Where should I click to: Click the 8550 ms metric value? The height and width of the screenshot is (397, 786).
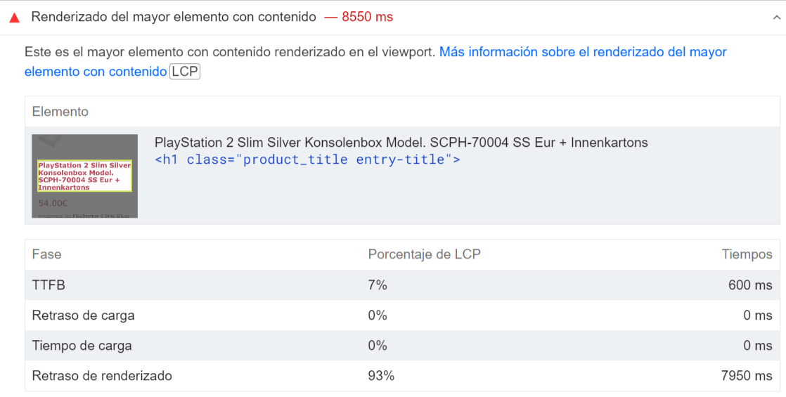click(368, 17)
